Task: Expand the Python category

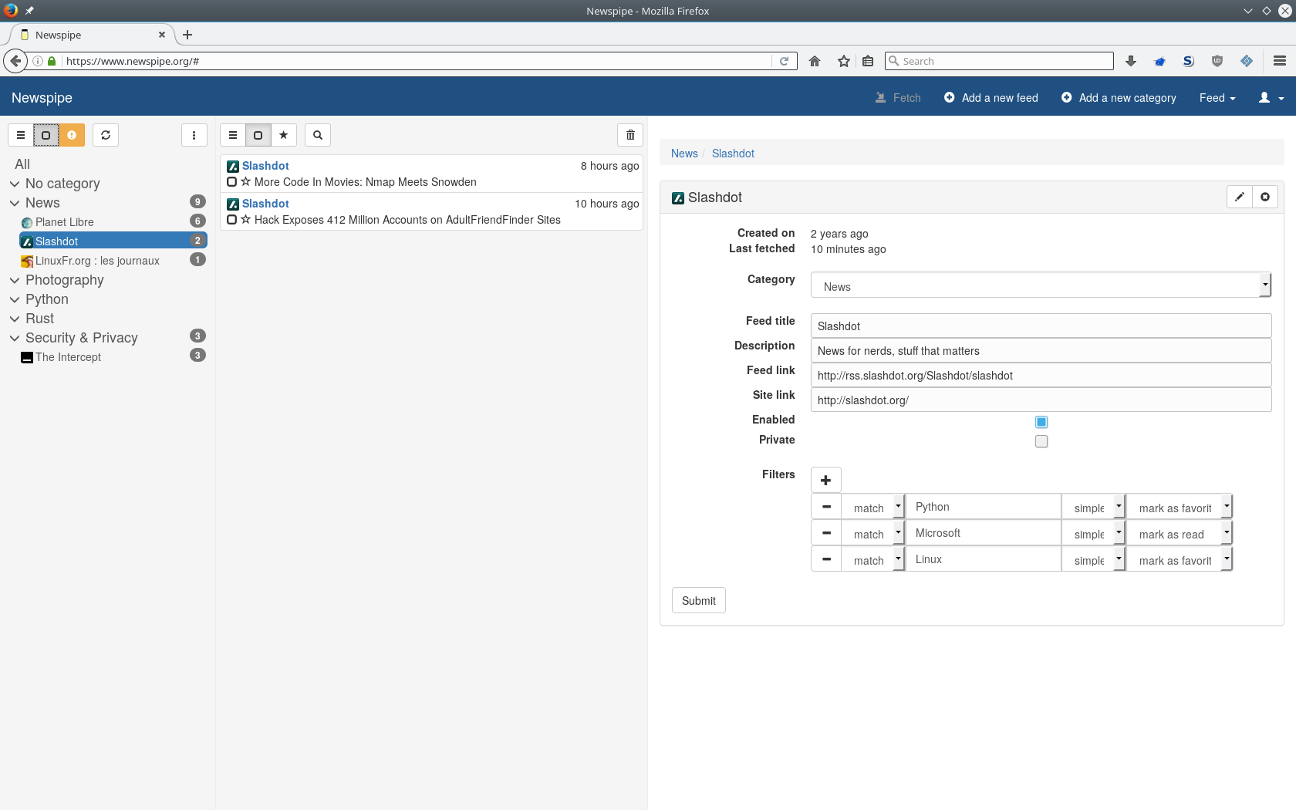Action: pos(15,299)
